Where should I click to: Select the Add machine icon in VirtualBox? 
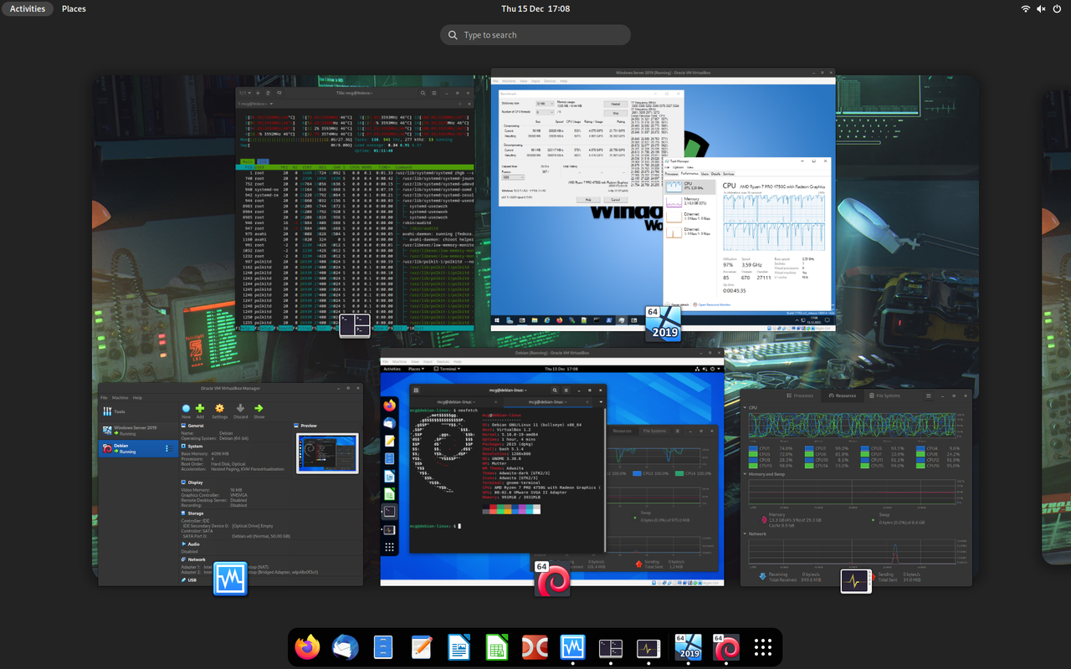(x=199, y=409)
